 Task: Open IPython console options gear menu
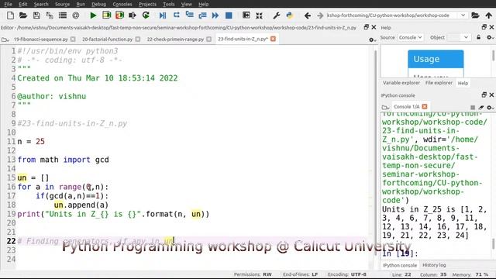490,107
